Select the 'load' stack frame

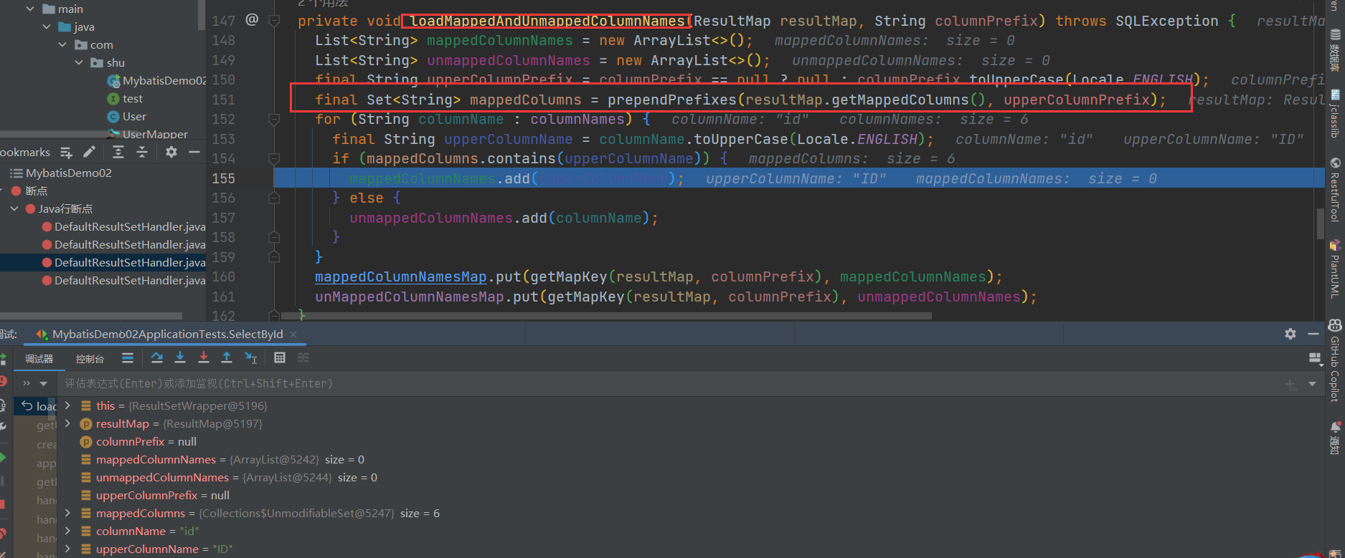[37, 406]
